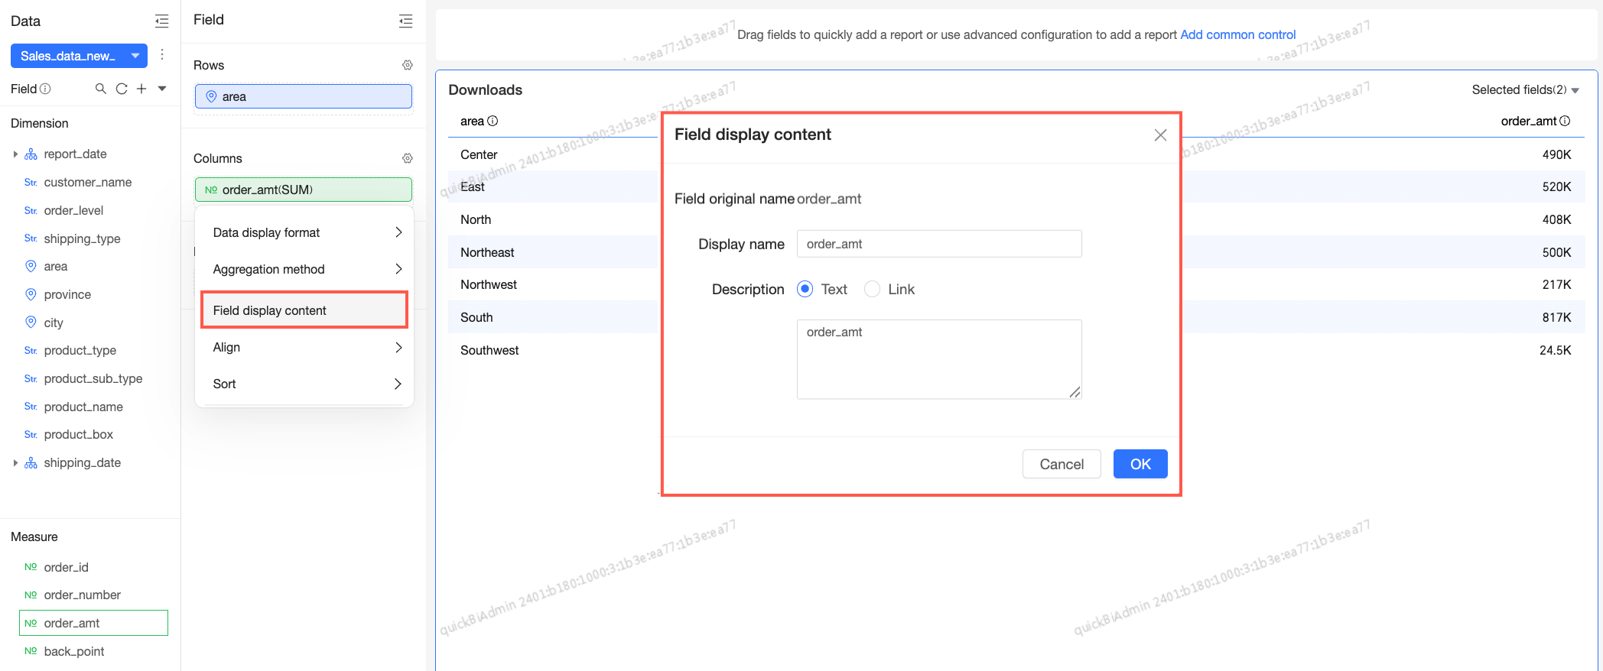The width and height of the screenshot is (1603, 671).
Task: Select the Link description radio
Action: pyautogui.click(x=872, y=289)
